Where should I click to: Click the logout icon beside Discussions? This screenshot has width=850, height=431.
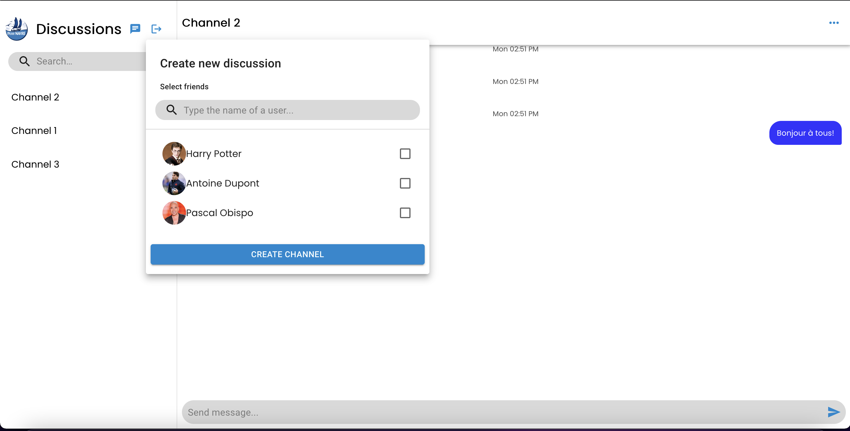coord(156,29)
